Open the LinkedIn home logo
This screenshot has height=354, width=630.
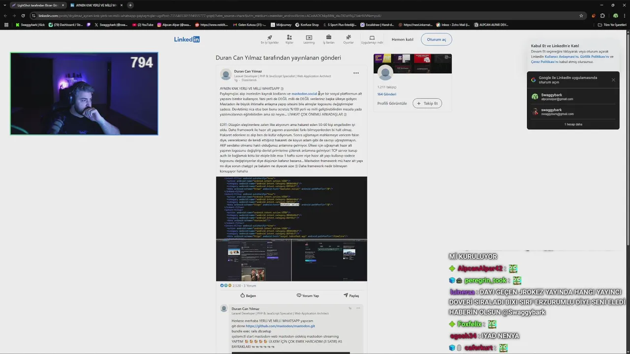coord(187,39)
